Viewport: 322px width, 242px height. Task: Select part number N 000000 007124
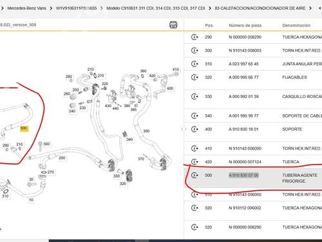[245, 162]
